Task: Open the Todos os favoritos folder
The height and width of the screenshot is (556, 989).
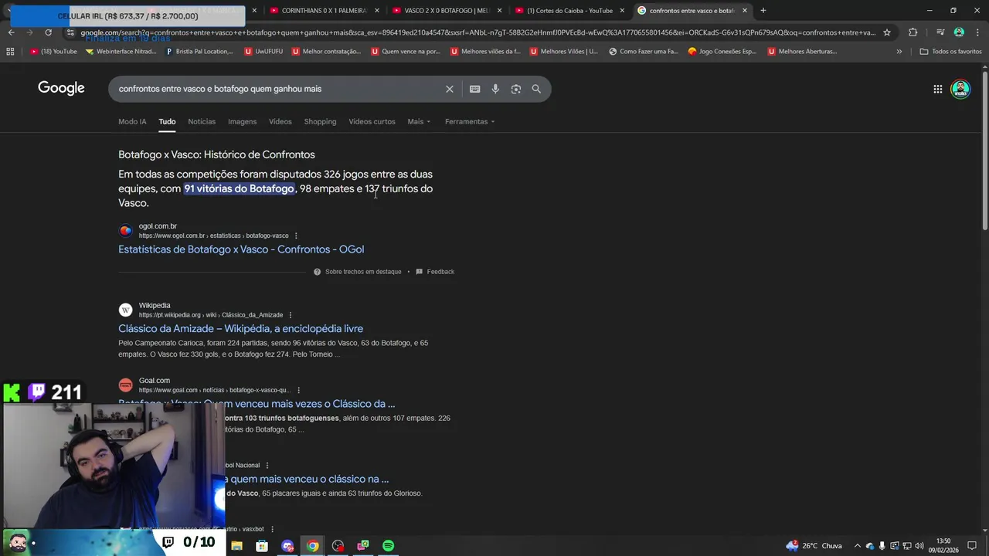Action: (950, 51)
